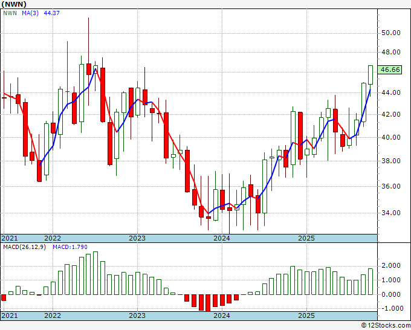Image resolution: width=411 pixels, height=330 pixels.
Task: Click the -1.000 MACD axis label
Action: tap(391, 308)
